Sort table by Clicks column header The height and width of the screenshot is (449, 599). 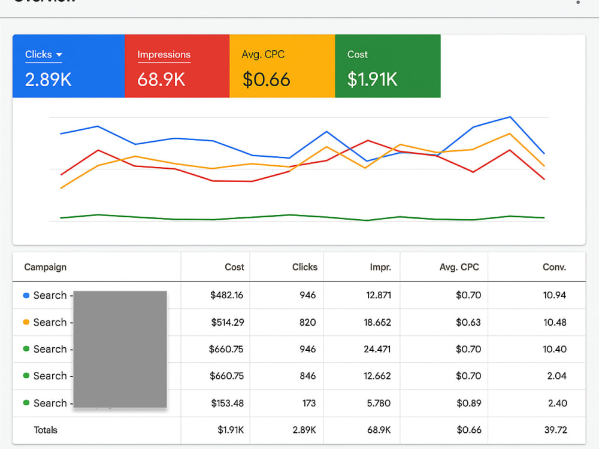tap(304, 267)
